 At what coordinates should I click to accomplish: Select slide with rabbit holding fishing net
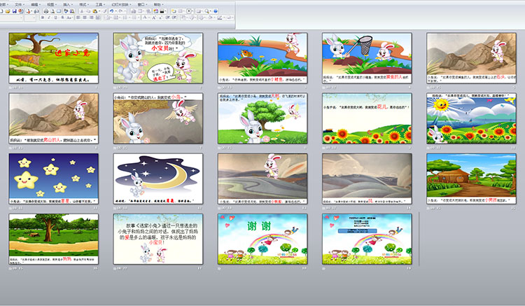click(367, 58)
